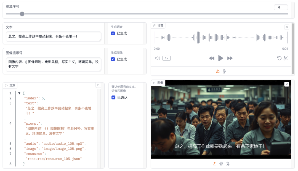This screenshot has height=171, width=298.
Task: Click inside the 文本 text box
Action: [x=54, y=36]
